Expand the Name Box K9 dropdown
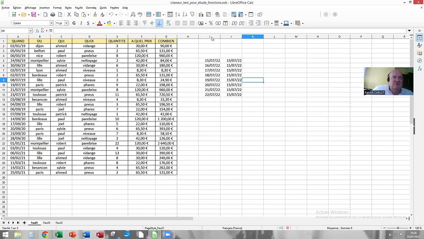The image size is (424, 239). point(30,31)
